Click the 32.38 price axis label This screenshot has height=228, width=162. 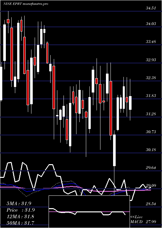coord(151,78)
